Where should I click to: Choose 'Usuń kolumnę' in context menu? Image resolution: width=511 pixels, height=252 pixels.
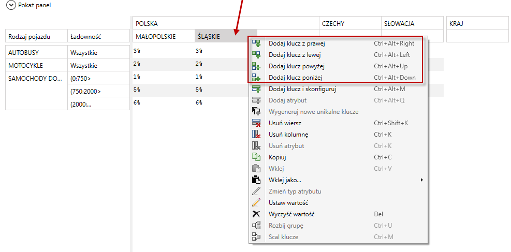click(x=337, y=135)
